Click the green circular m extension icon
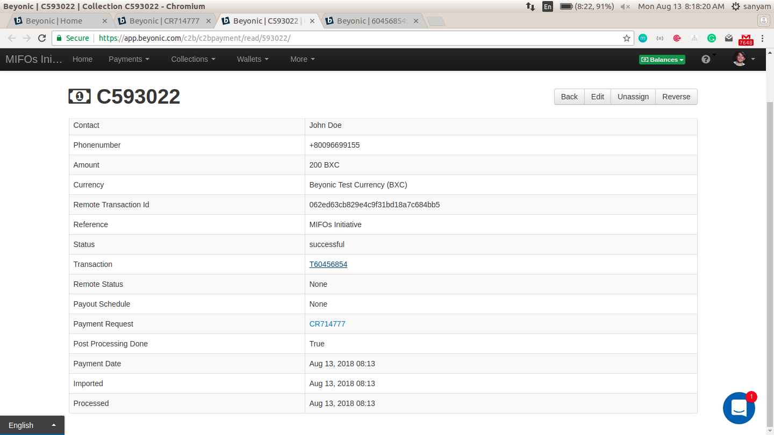Screen dimensions: 774x435 pyautogui.click(x=643, y=38)
